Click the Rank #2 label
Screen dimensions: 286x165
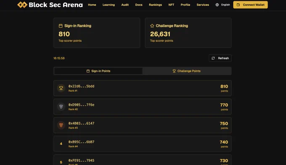(73, 109)
